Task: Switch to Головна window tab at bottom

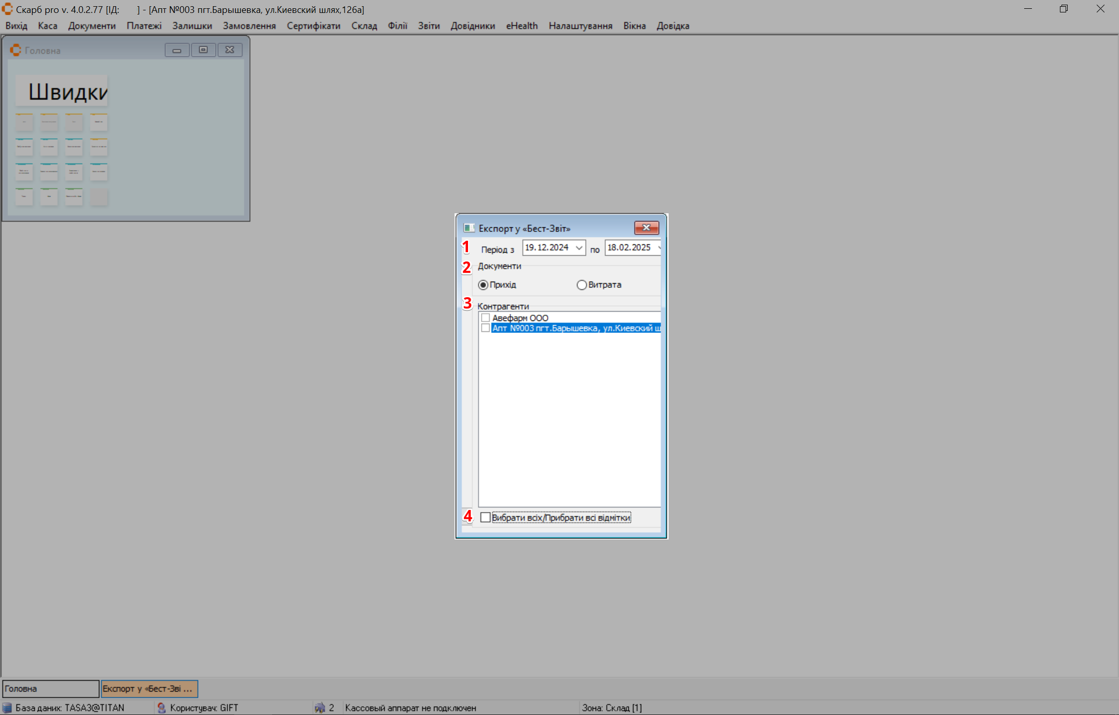Action: [50, 689]
